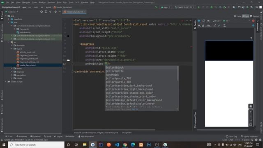The image size is (263, 148).
Task: Open the VCS menu
Action: pyautogui.click(x=77, y=2)
